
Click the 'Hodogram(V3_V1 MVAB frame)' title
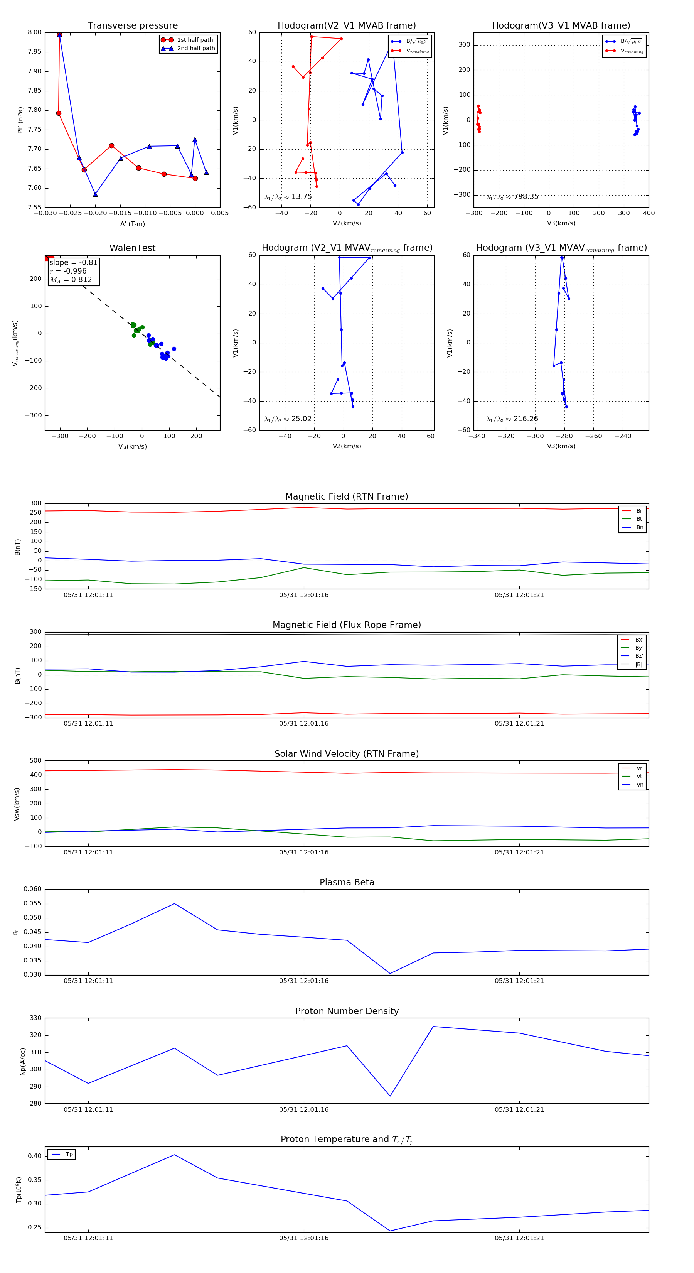(x=561, y=26)
